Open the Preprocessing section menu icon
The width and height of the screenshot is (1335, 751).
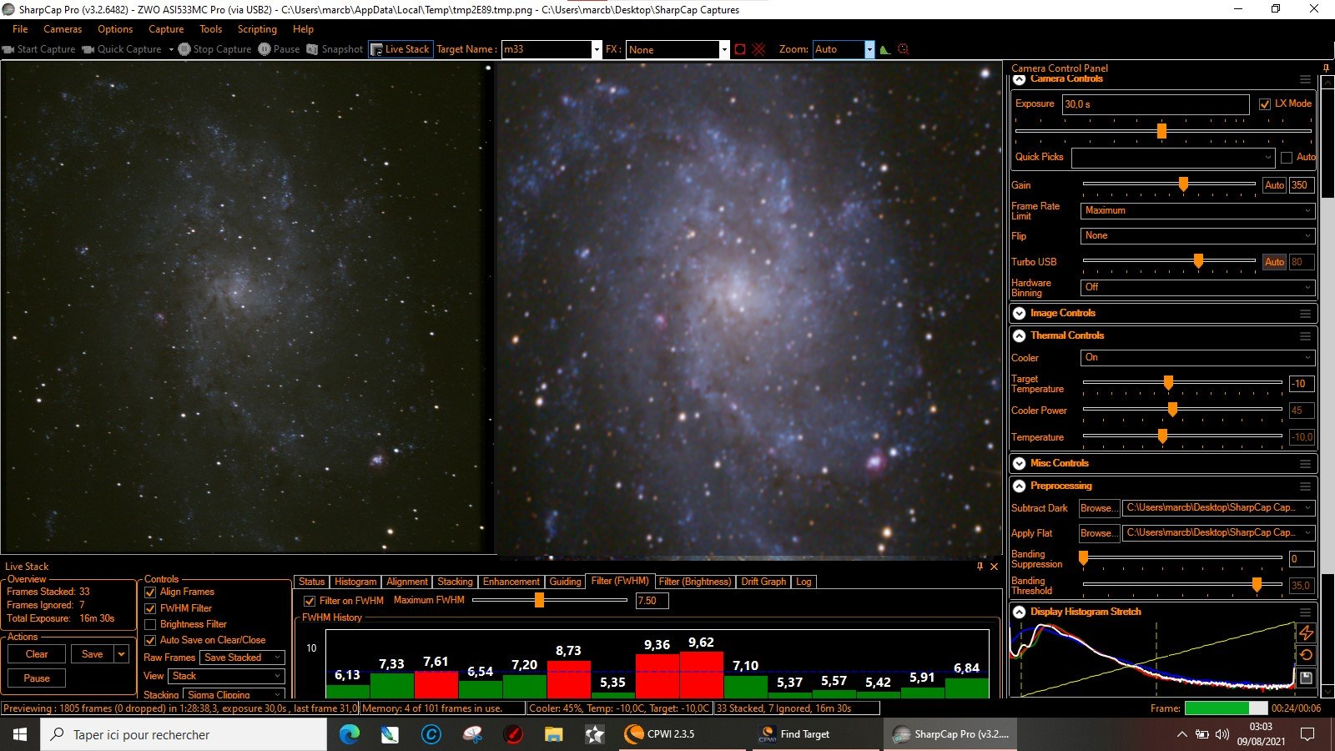pos(1305,486)
